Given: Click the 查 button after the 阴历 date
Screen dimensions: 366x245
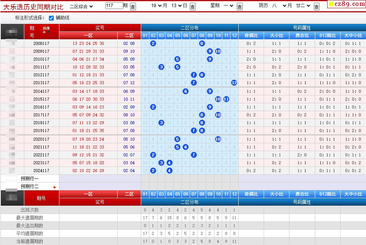Looking at the screenshot, I should (317, 6).
